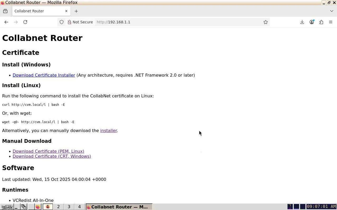Click the 'Install (Linux)' heading
337x210 pixels.
(x=21, y=85)
